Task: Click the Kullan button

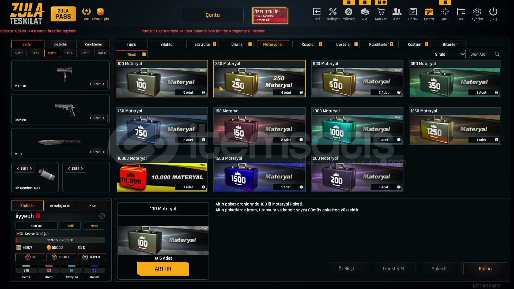Action: [x=485, y=269]
